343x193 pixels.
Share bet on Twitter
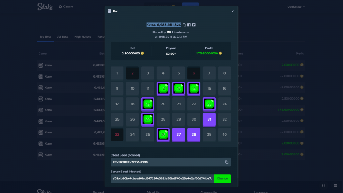click(x=194, y=25)
